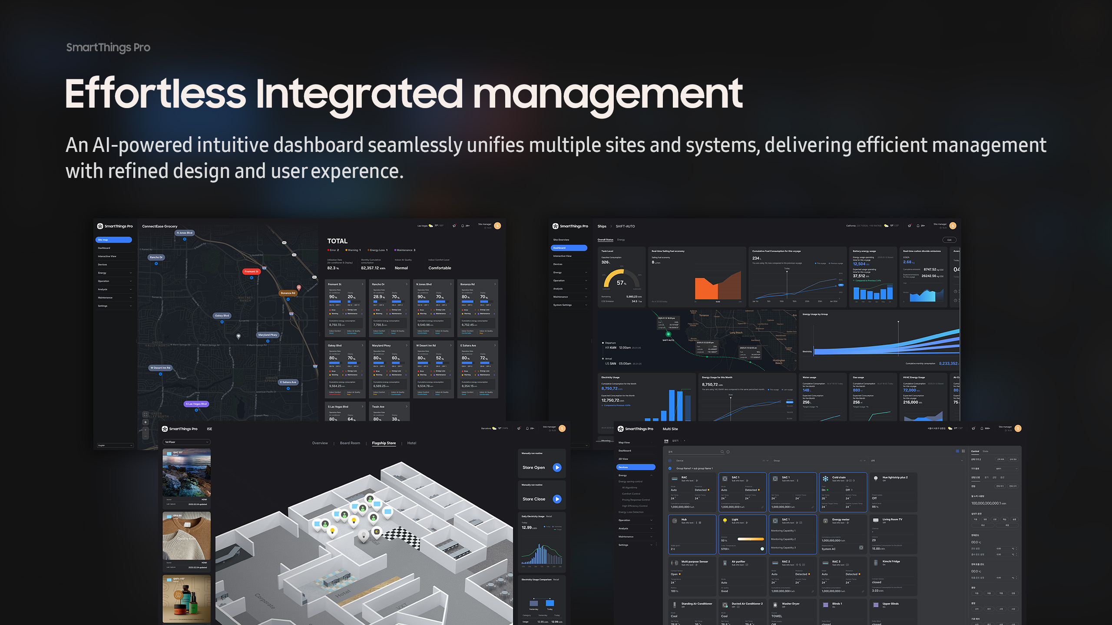Run the Store Close routine
The image size is (1112, 625).
tap(557, 499)
